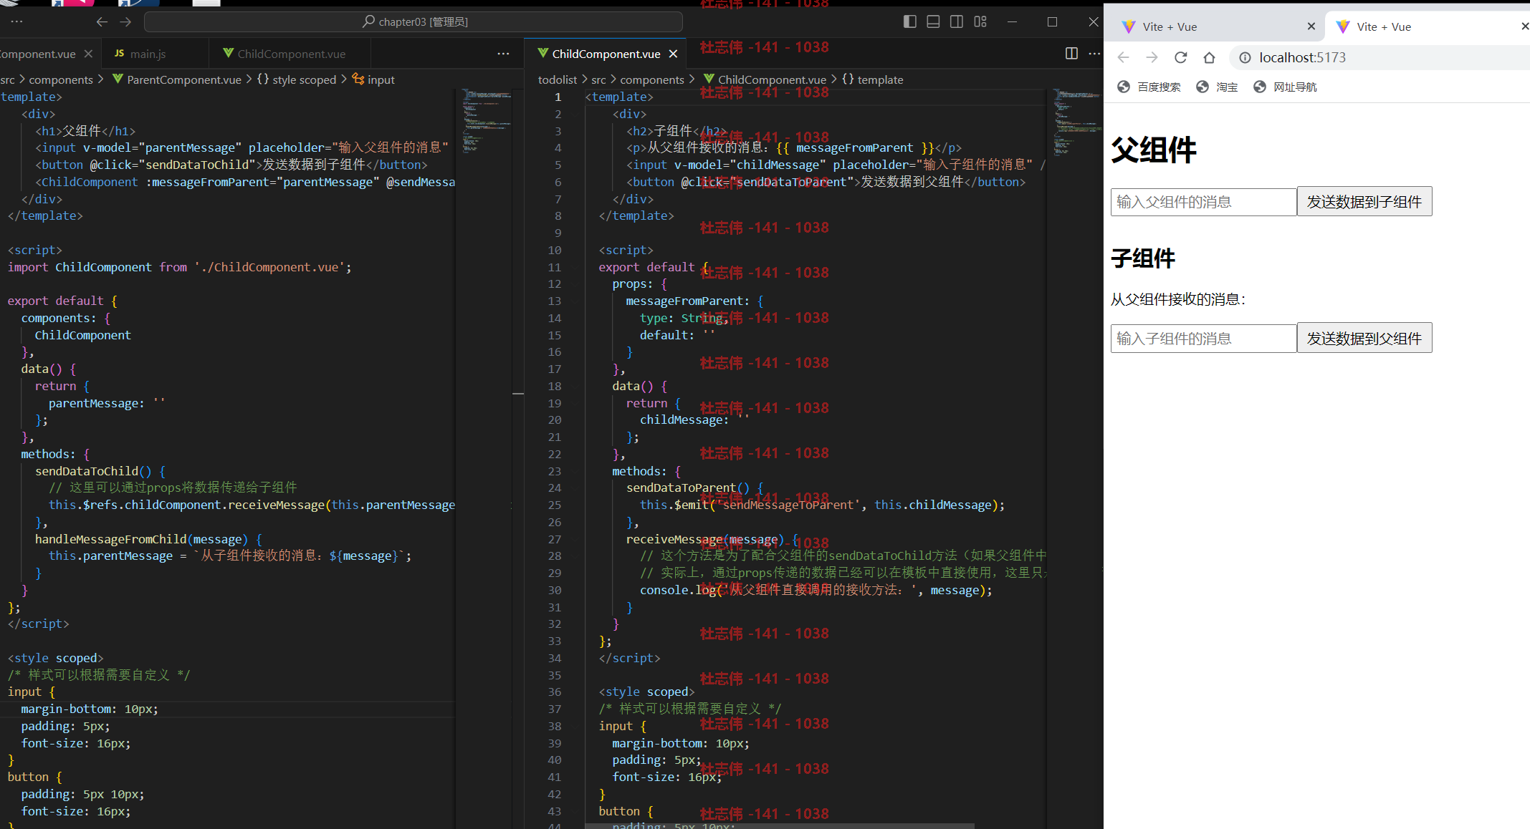Close the partially visible ParentComponent.vue tab

(88, 54)
